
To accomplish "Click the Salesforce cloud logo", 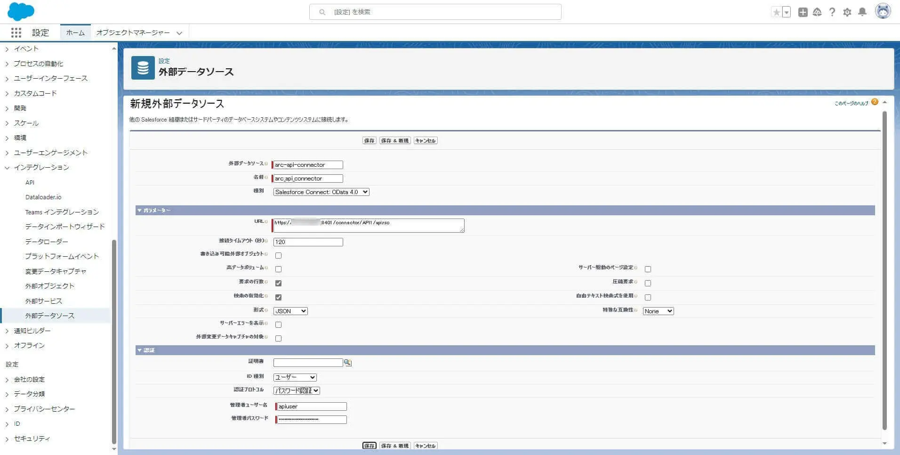I will click(x=21, y=11).
